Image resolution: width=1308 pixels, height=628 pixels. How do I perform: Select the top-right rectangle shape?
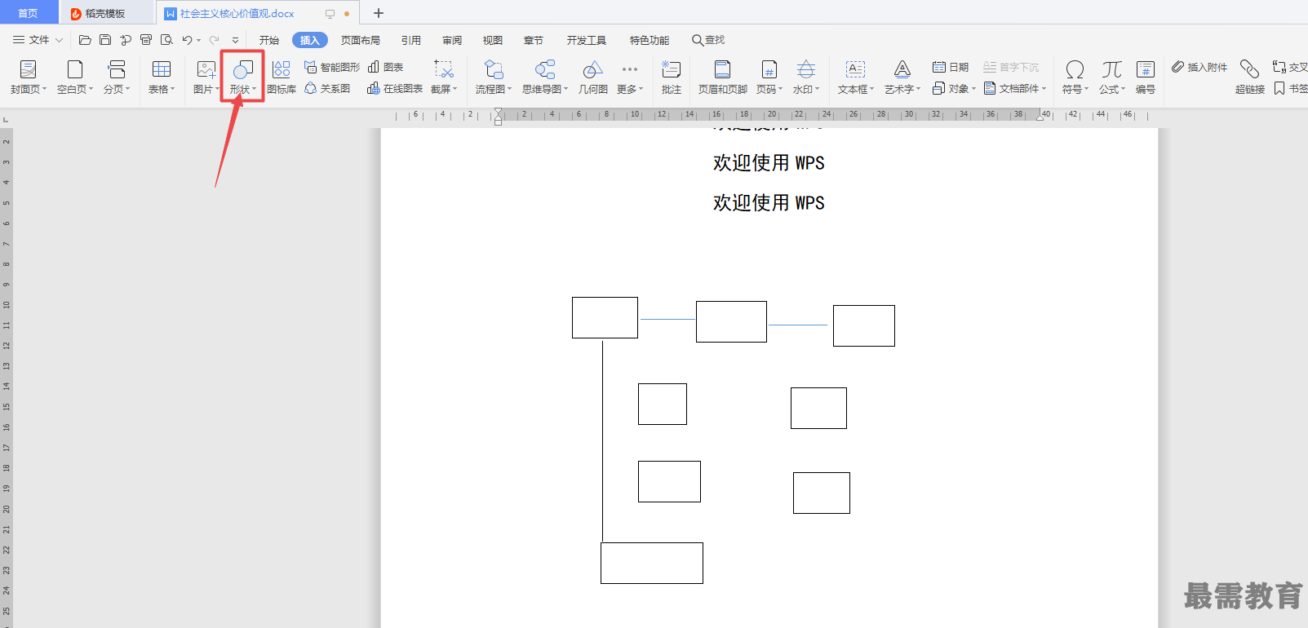[x=864, y=325]
